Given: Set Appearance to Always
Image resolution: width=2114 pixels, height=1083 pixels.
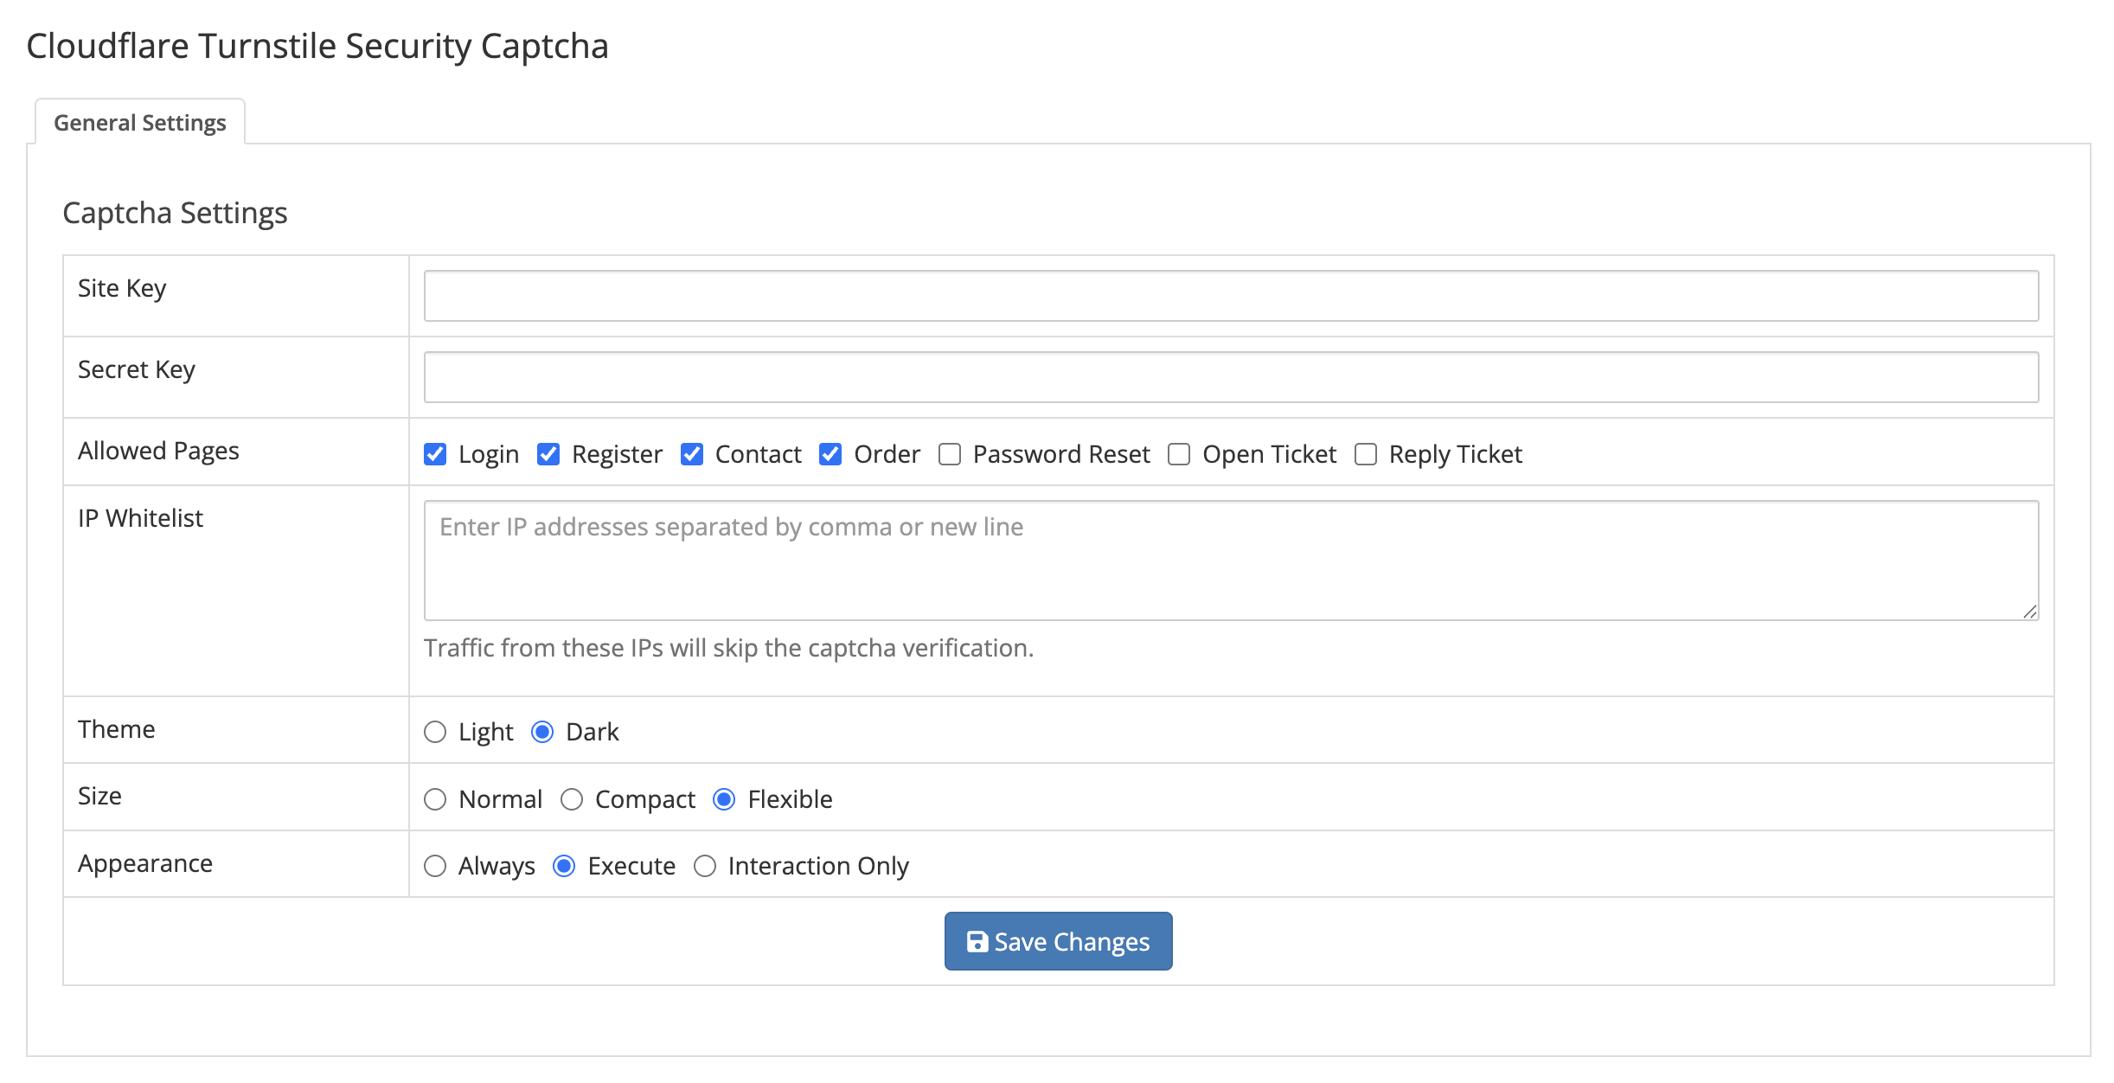Looking at the screenshot, I should (x=435, y=866).
